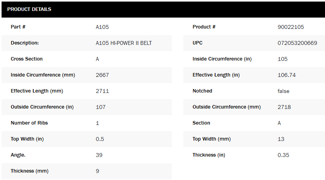The image size is (325, 180).
Task: Click the Top Width (mm) value 13
Action: pyautogui.click(x=281, y=139)
